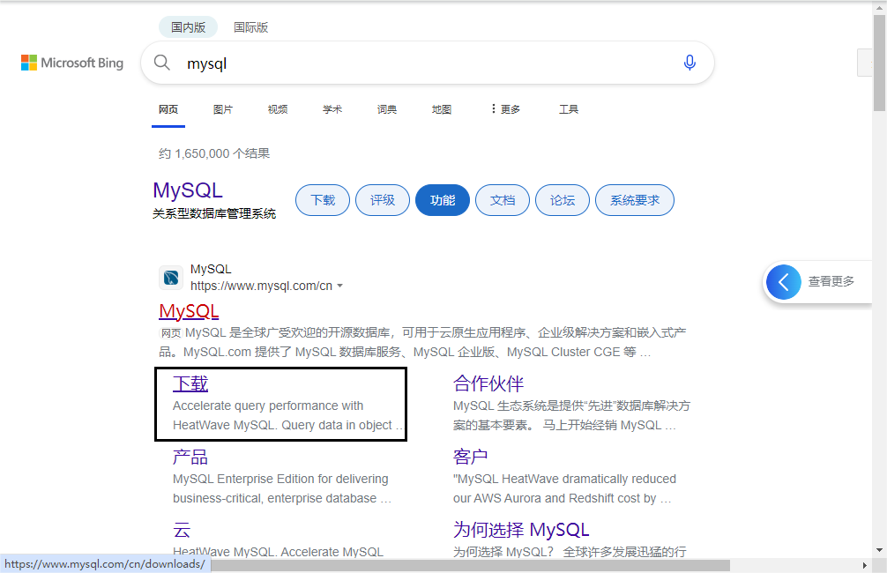Open the 下载 sitelink
Screen dimensions: 887x573
[x=190, y=383]
